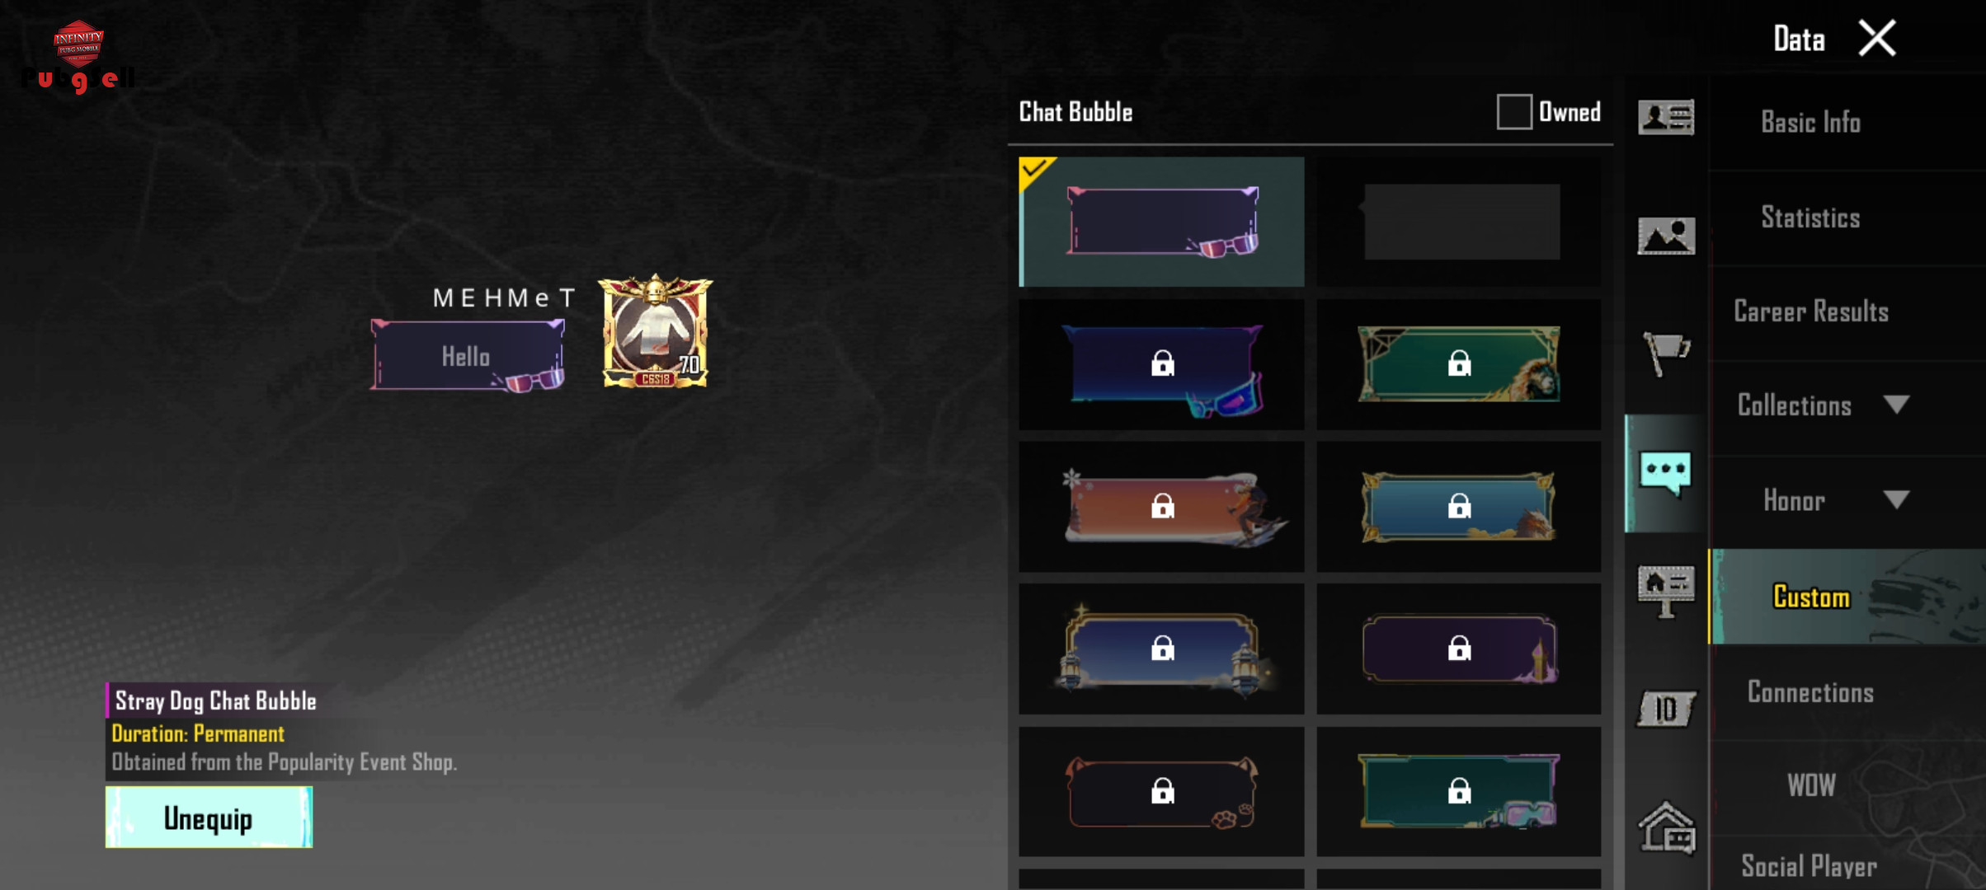Screen dimensions: 1986x890
Task: Select the chat bubble speech icon
Action: tap(1666, 473)
